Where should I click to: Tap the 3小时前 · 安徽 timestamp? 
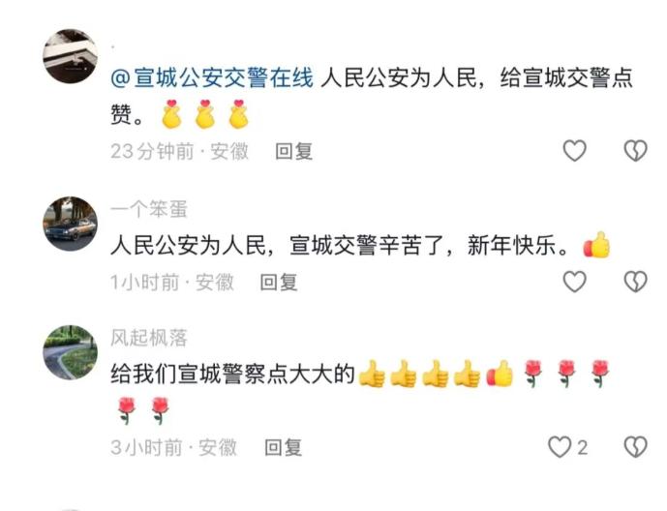click(x=173, y=448)
